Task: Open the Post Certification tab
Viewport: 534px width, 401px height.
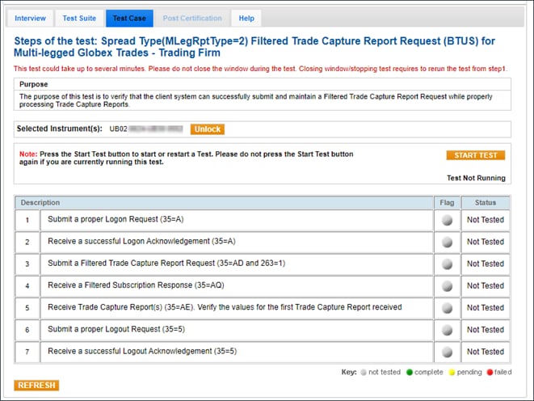Action: coord(192,18)
